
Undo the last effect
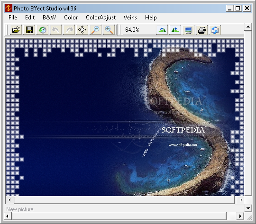(55, 30)
